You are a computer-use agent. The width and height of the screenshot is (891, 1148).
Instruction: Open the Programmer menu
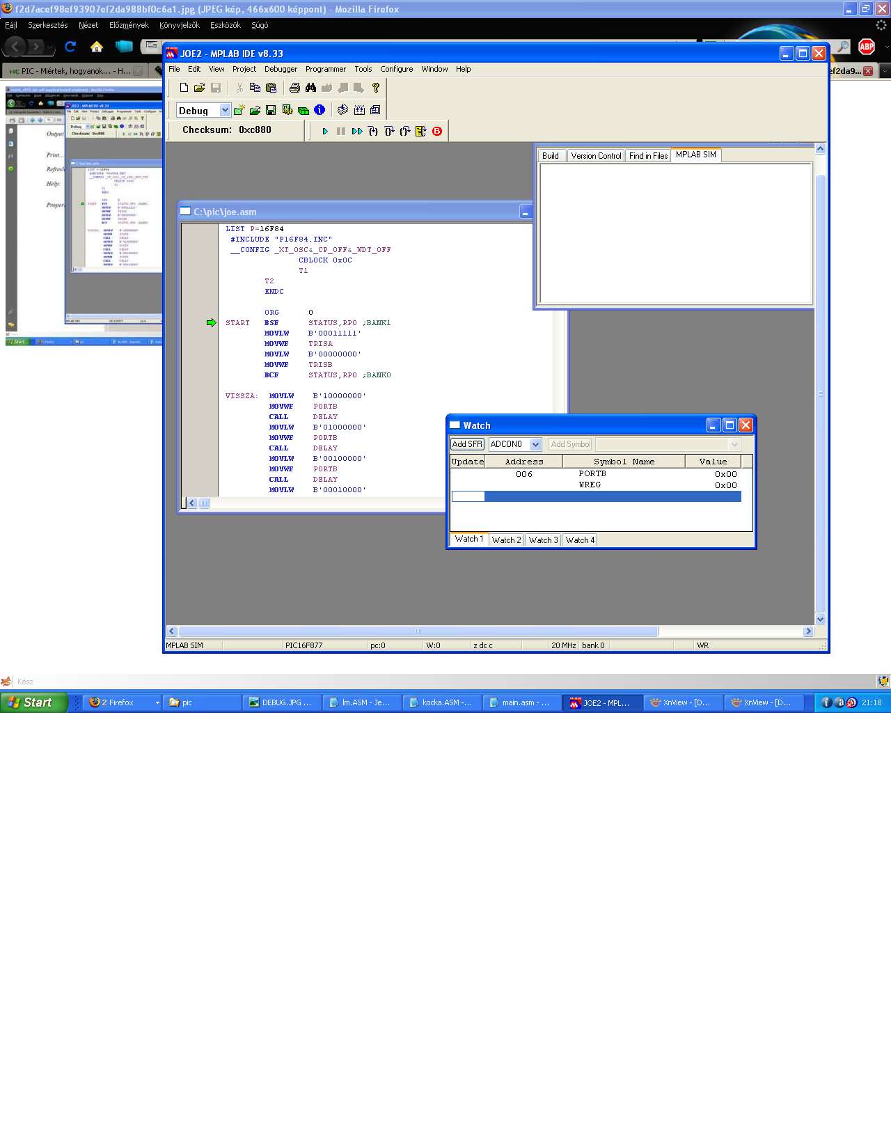click(x=326, y=69)
